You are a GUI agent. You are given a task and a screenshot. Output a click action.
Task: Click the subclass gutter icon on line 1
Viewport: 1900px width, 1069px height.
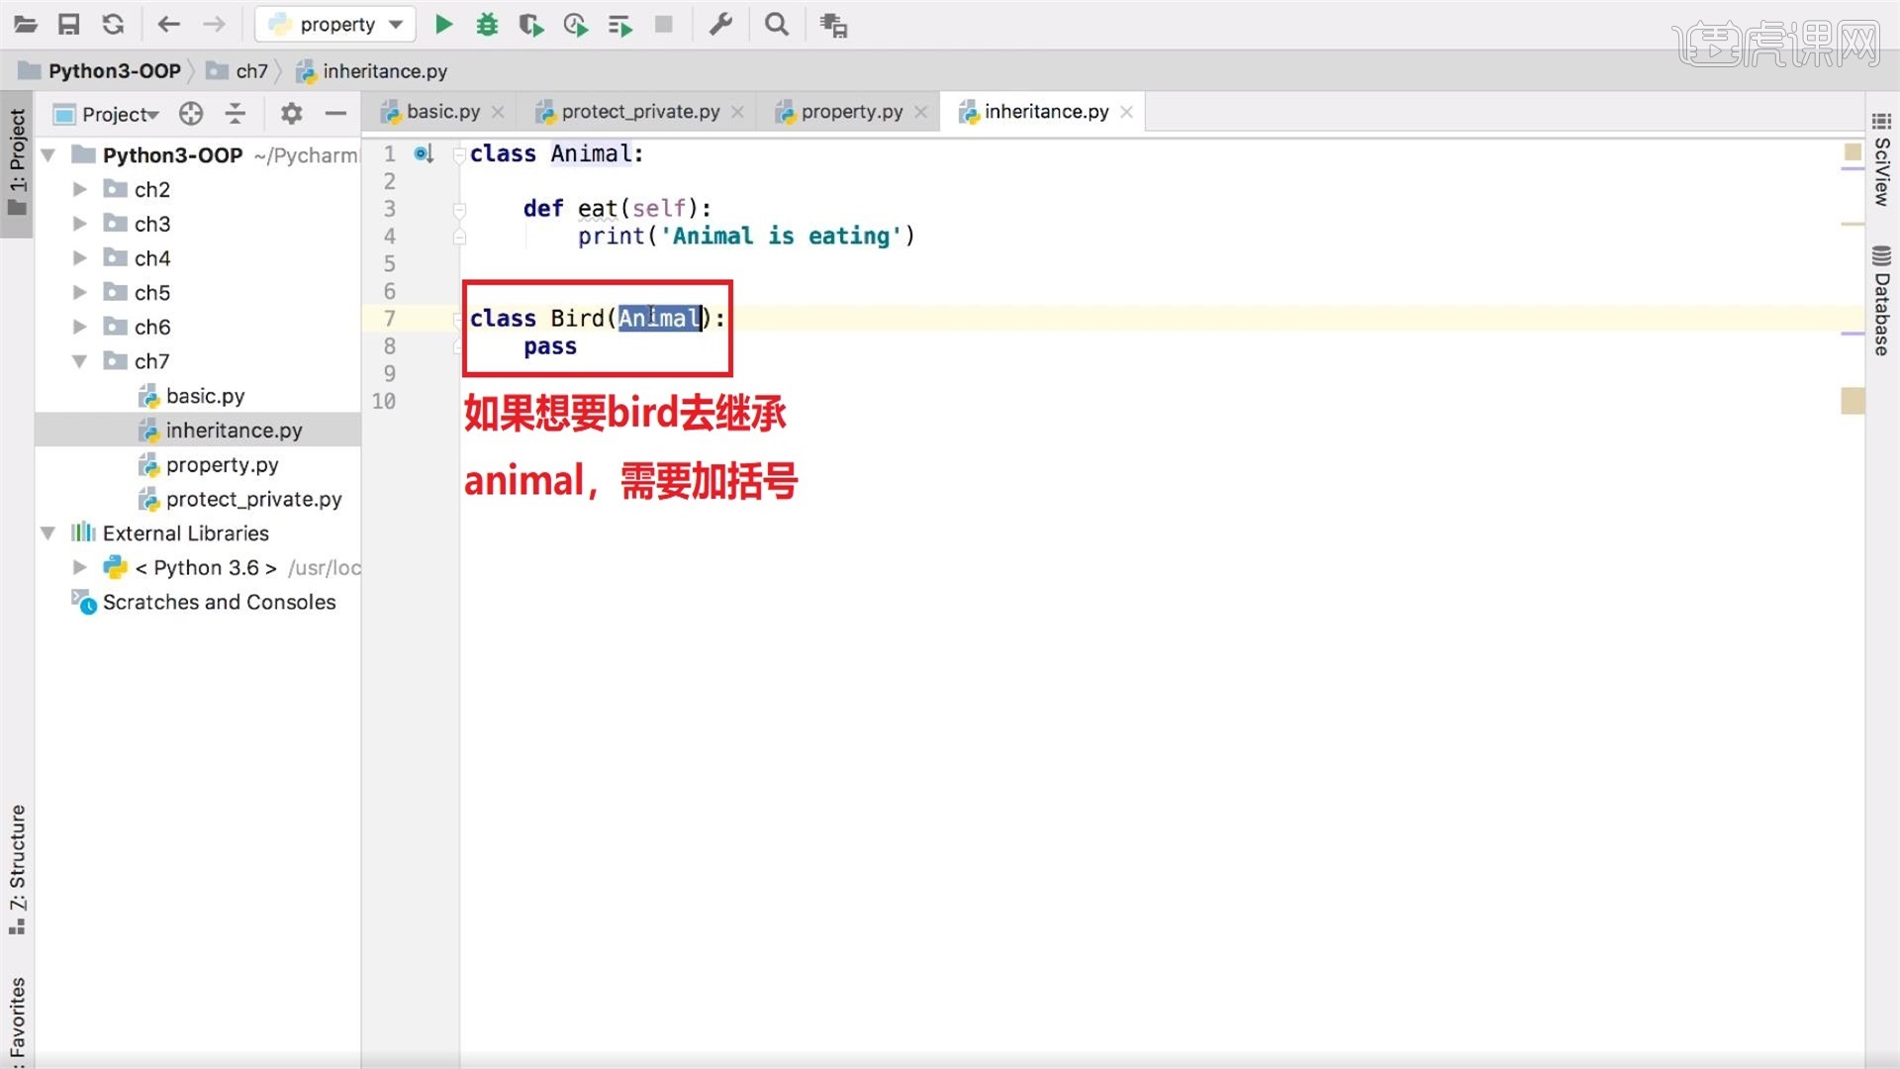[x=424, y=153]
